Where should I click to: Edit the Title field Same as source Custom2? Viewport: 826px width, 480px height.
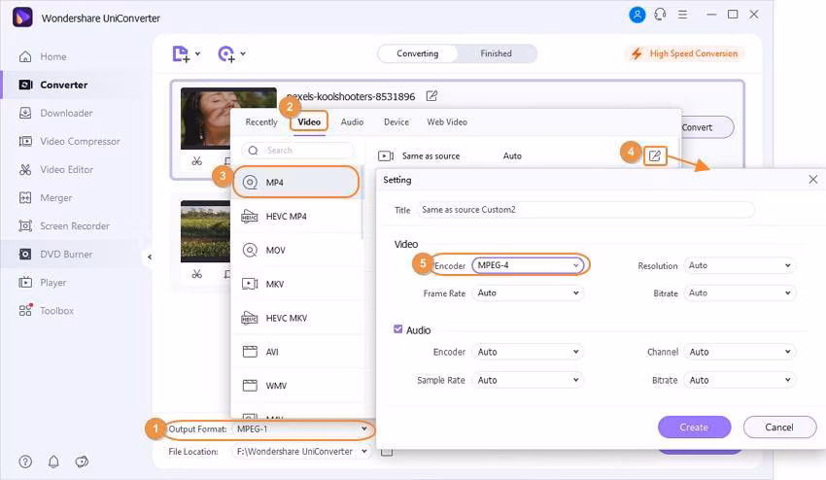pos(586,210)
